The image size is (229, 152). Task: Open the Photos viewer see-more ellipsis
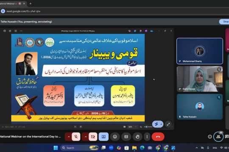click(x=21, y=31)
